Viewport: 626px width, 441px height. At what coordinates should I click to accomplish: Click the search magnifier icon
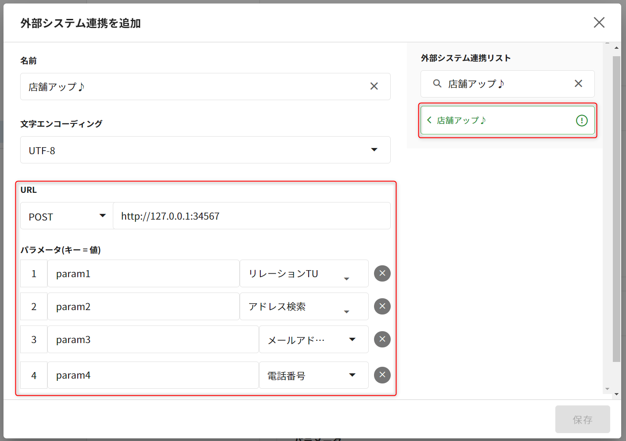pyautogui.click(x=437, y=83)
